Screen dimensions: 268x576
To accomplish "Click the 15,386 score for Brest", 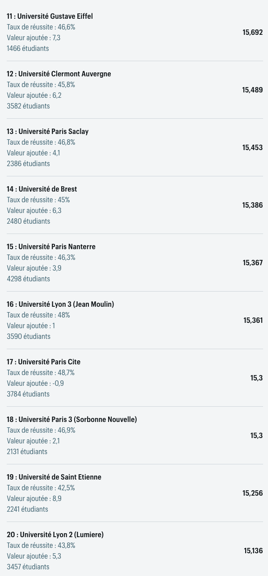I will pyautogui.click(x=253, y=205).
